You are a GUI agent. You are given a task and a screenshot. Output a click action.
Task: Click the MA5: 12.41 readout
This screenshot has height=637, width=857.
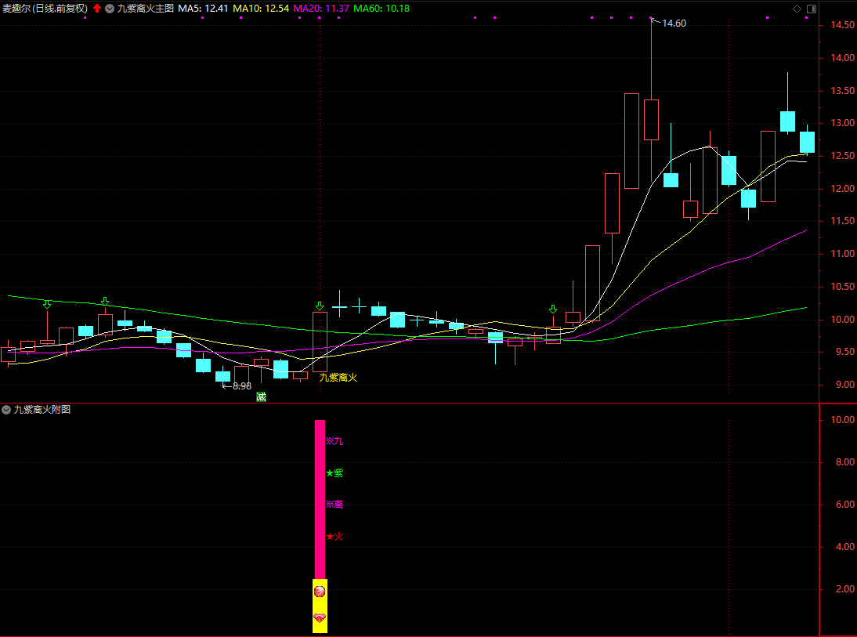coord(203,9)
